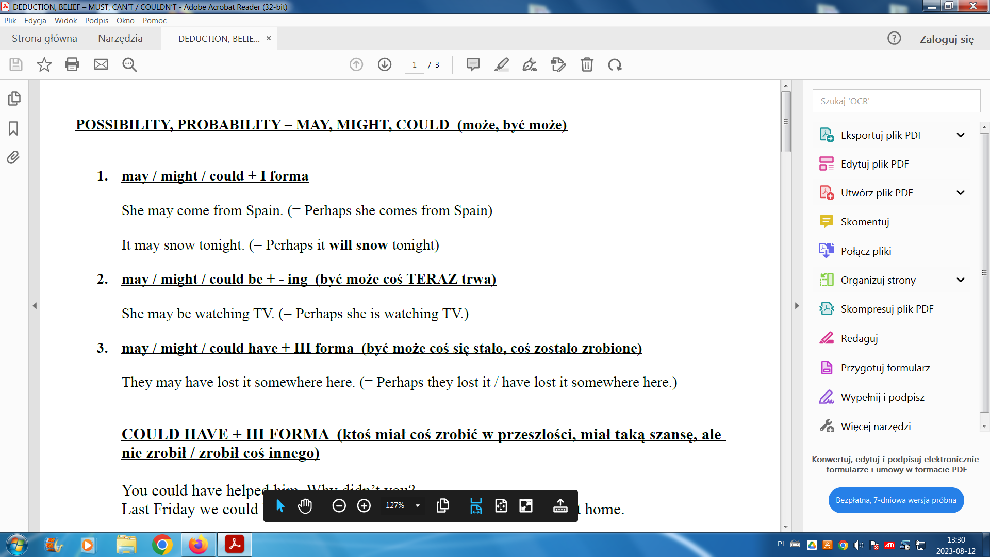Expand Organizuj strony options
This screenshot has height=557, width=990.
tap(960, 280)
